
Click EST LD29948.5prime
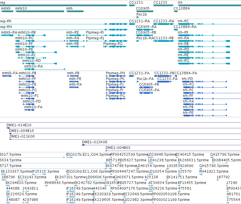tap(161, 155)
